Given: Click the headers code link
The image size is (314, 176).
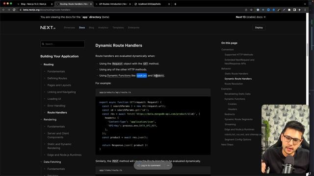Looking at the screenshot, I should [158, 76].
